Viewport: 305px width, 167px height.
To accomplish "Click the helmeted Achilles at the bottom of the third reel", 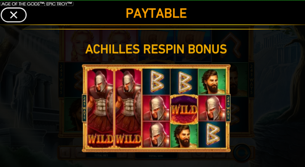I will (x=157, y=135).
